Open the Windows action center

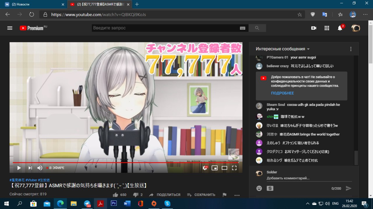(x=365, y=203)
